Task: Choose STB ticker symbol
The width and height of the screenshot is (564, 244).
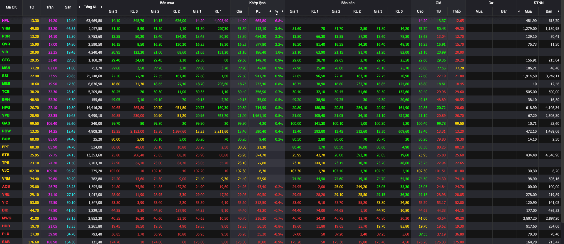Action: click(x=6, y=155)
